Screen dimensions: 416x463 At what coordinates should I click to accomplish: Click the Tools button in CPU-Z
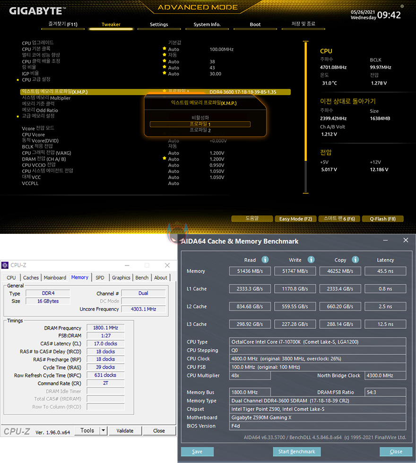tap(87, 430)
